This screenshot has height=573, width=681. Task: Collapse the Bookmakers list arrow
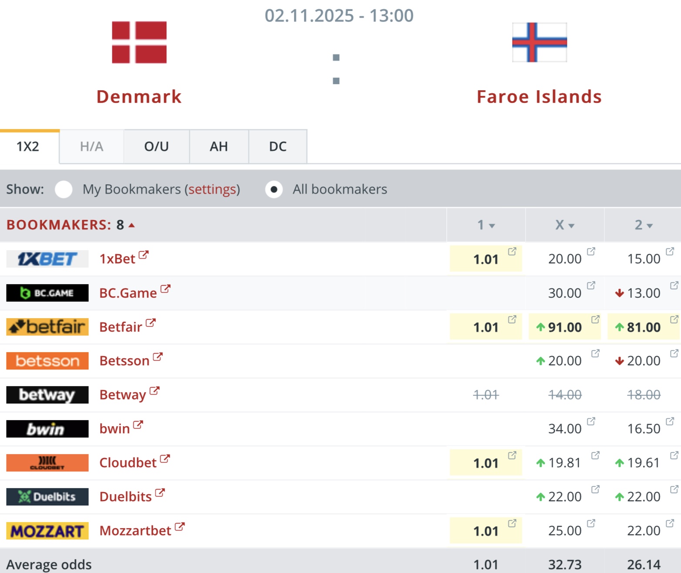tap(131, 225)
